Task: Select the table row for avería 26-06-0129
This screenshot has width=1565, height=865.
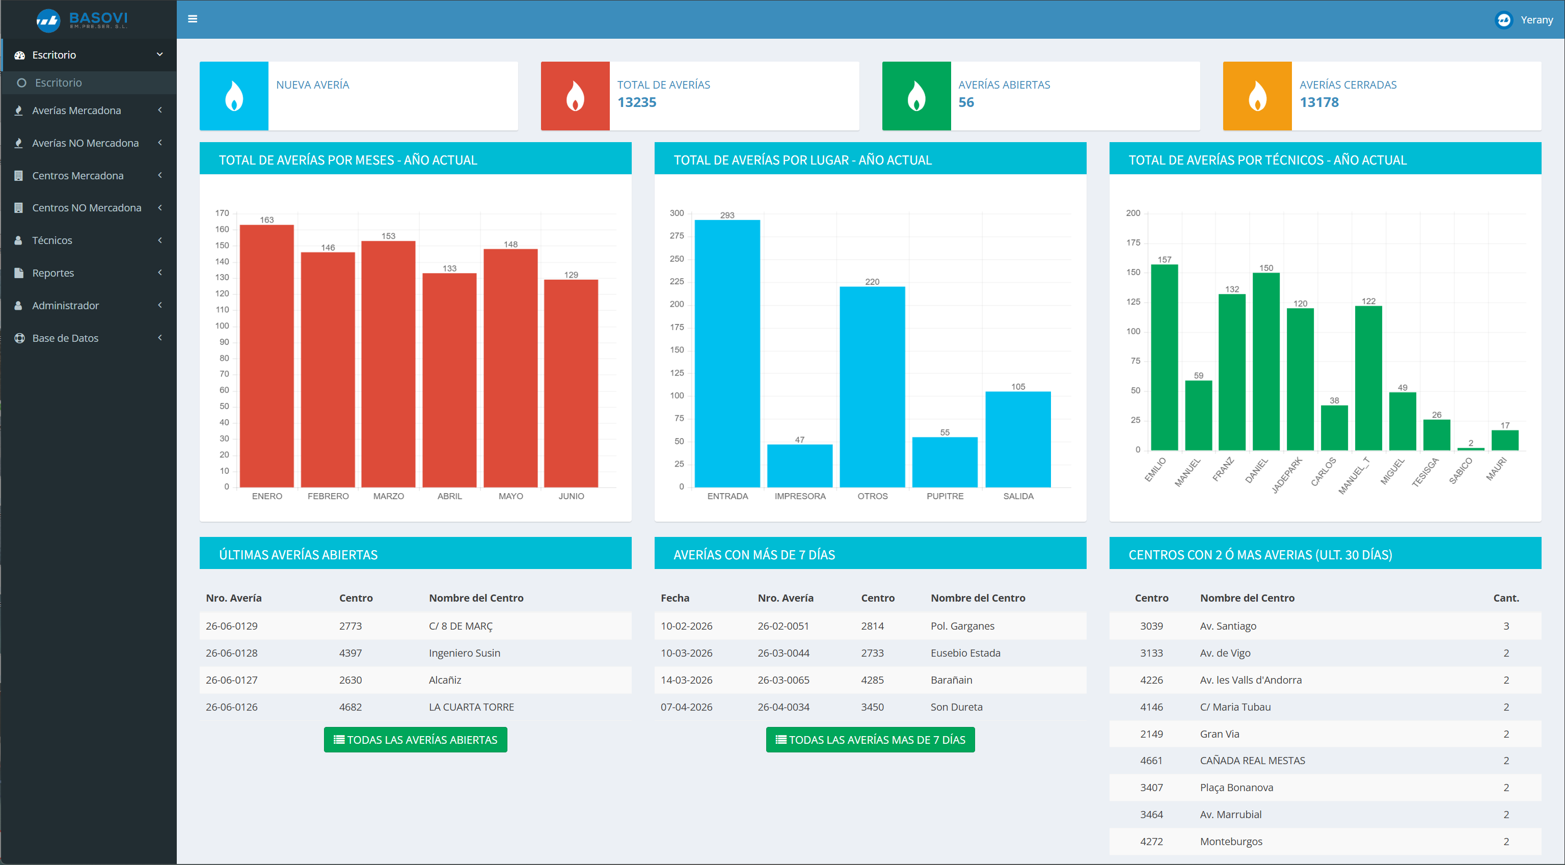Action: pos(416,626)
